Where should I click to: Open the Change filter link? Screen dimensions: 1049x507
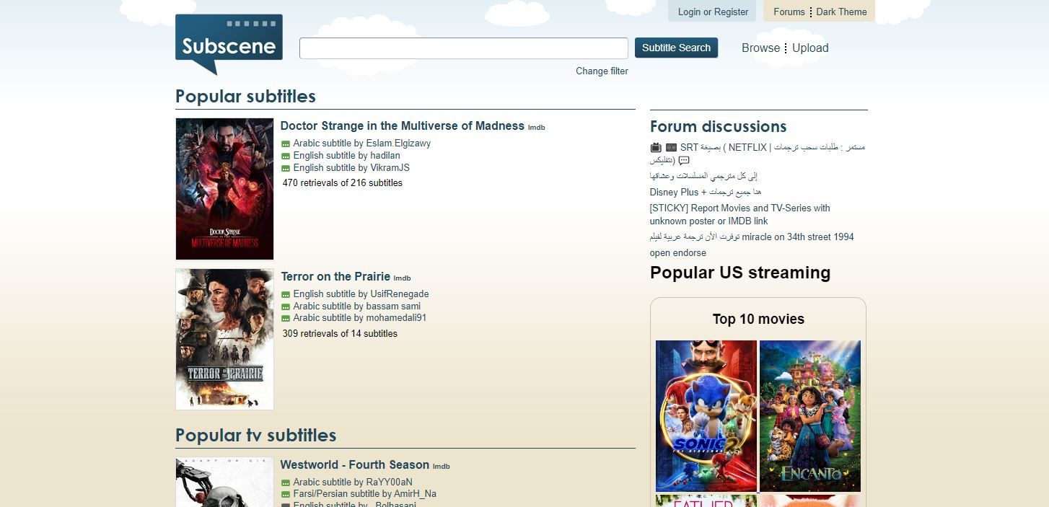click(602, 71)
